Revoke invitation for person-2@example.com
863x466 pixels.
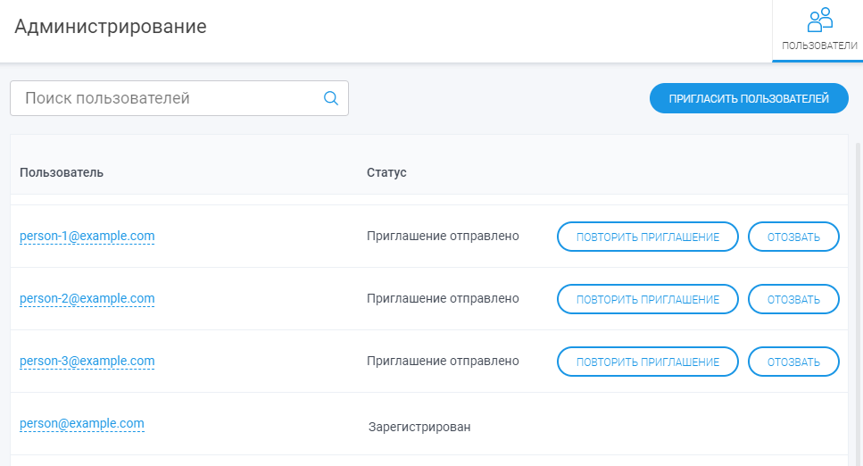pos(793,299)
